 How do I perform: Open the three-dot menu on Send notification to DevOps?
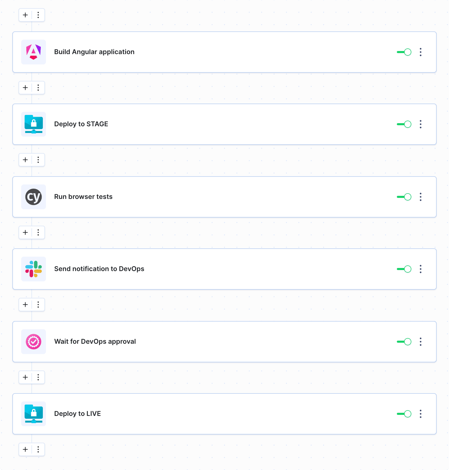pyautogui.click(x=421, y=269)
